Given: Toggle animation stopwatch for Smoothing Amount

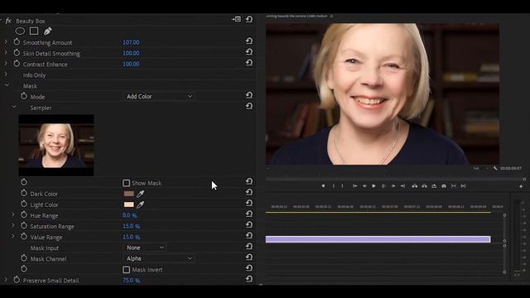Looking at the screenshot, I should pyautogui.click(x=17, y=42).
